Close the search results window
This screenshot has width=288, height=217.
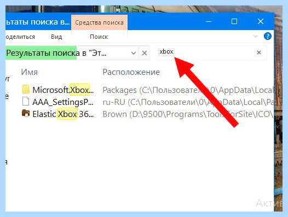(261, 21)
